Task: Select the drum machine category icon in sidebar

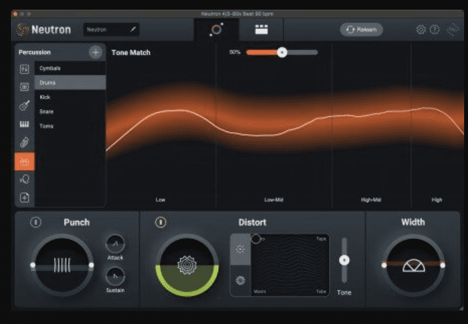Action: point(24,86)
